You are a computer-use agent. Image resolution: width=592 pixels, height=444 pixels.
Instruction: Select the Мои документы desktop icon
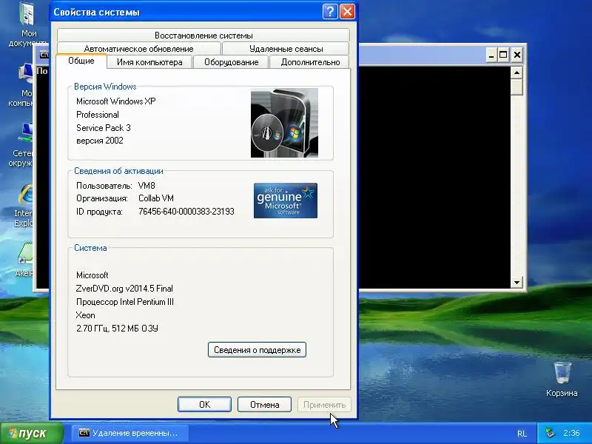27,24
